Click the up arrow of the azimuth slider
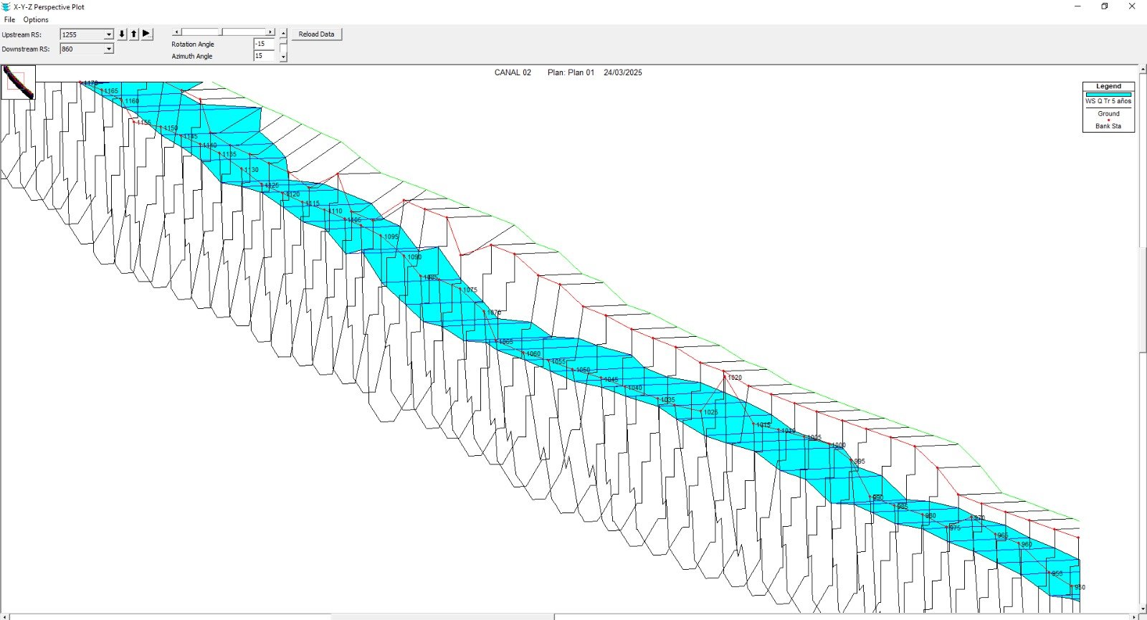Screen dimensions: 1147x620 pos(283,33)
